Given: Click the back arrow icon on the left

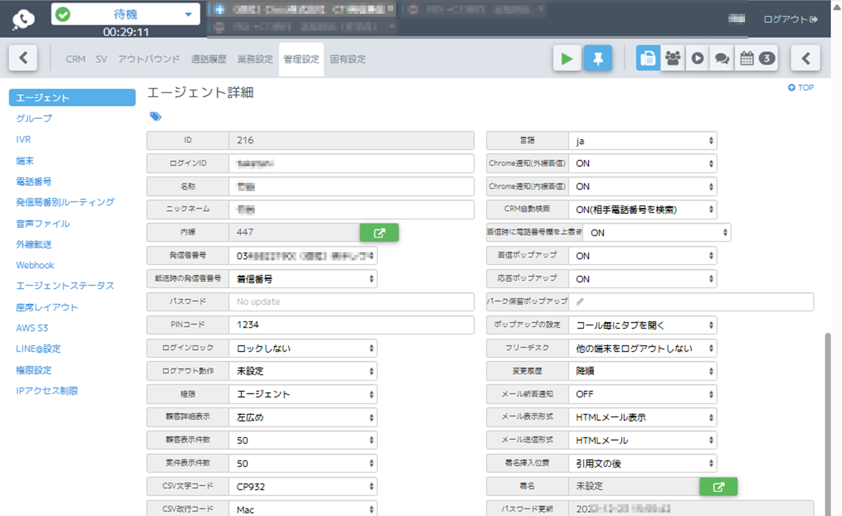Looking at the screenshot, I should click(23, 58).
